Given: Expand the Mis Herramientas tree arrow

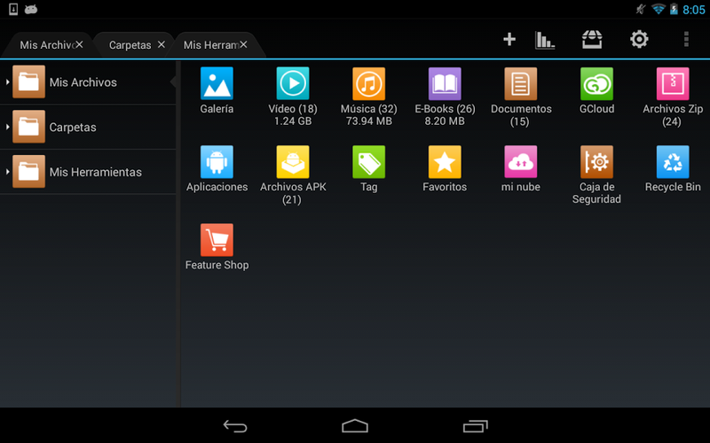Looking at the screenshot, I should coord(7,172).
